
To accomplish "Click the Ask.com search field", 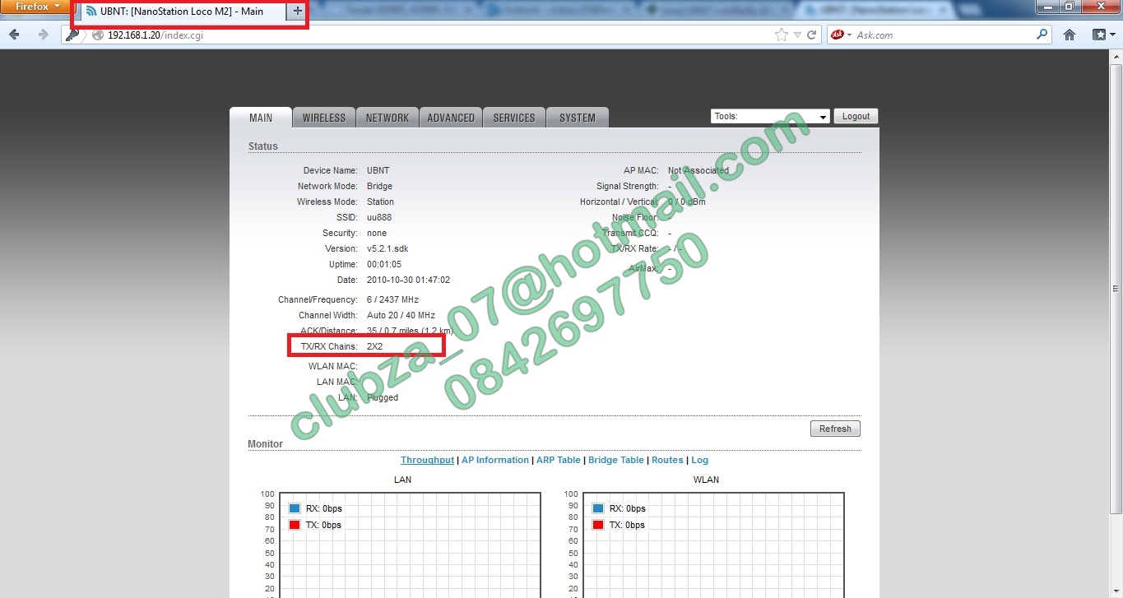I will [x=944, y=35].
